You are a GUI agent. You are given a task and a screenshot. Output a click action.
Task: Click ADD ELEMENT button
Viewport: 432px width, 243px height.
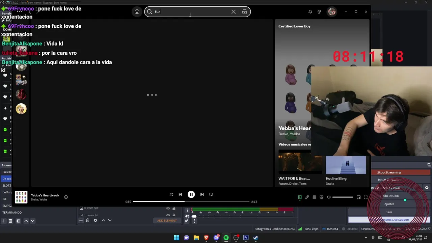coord(167,220)
